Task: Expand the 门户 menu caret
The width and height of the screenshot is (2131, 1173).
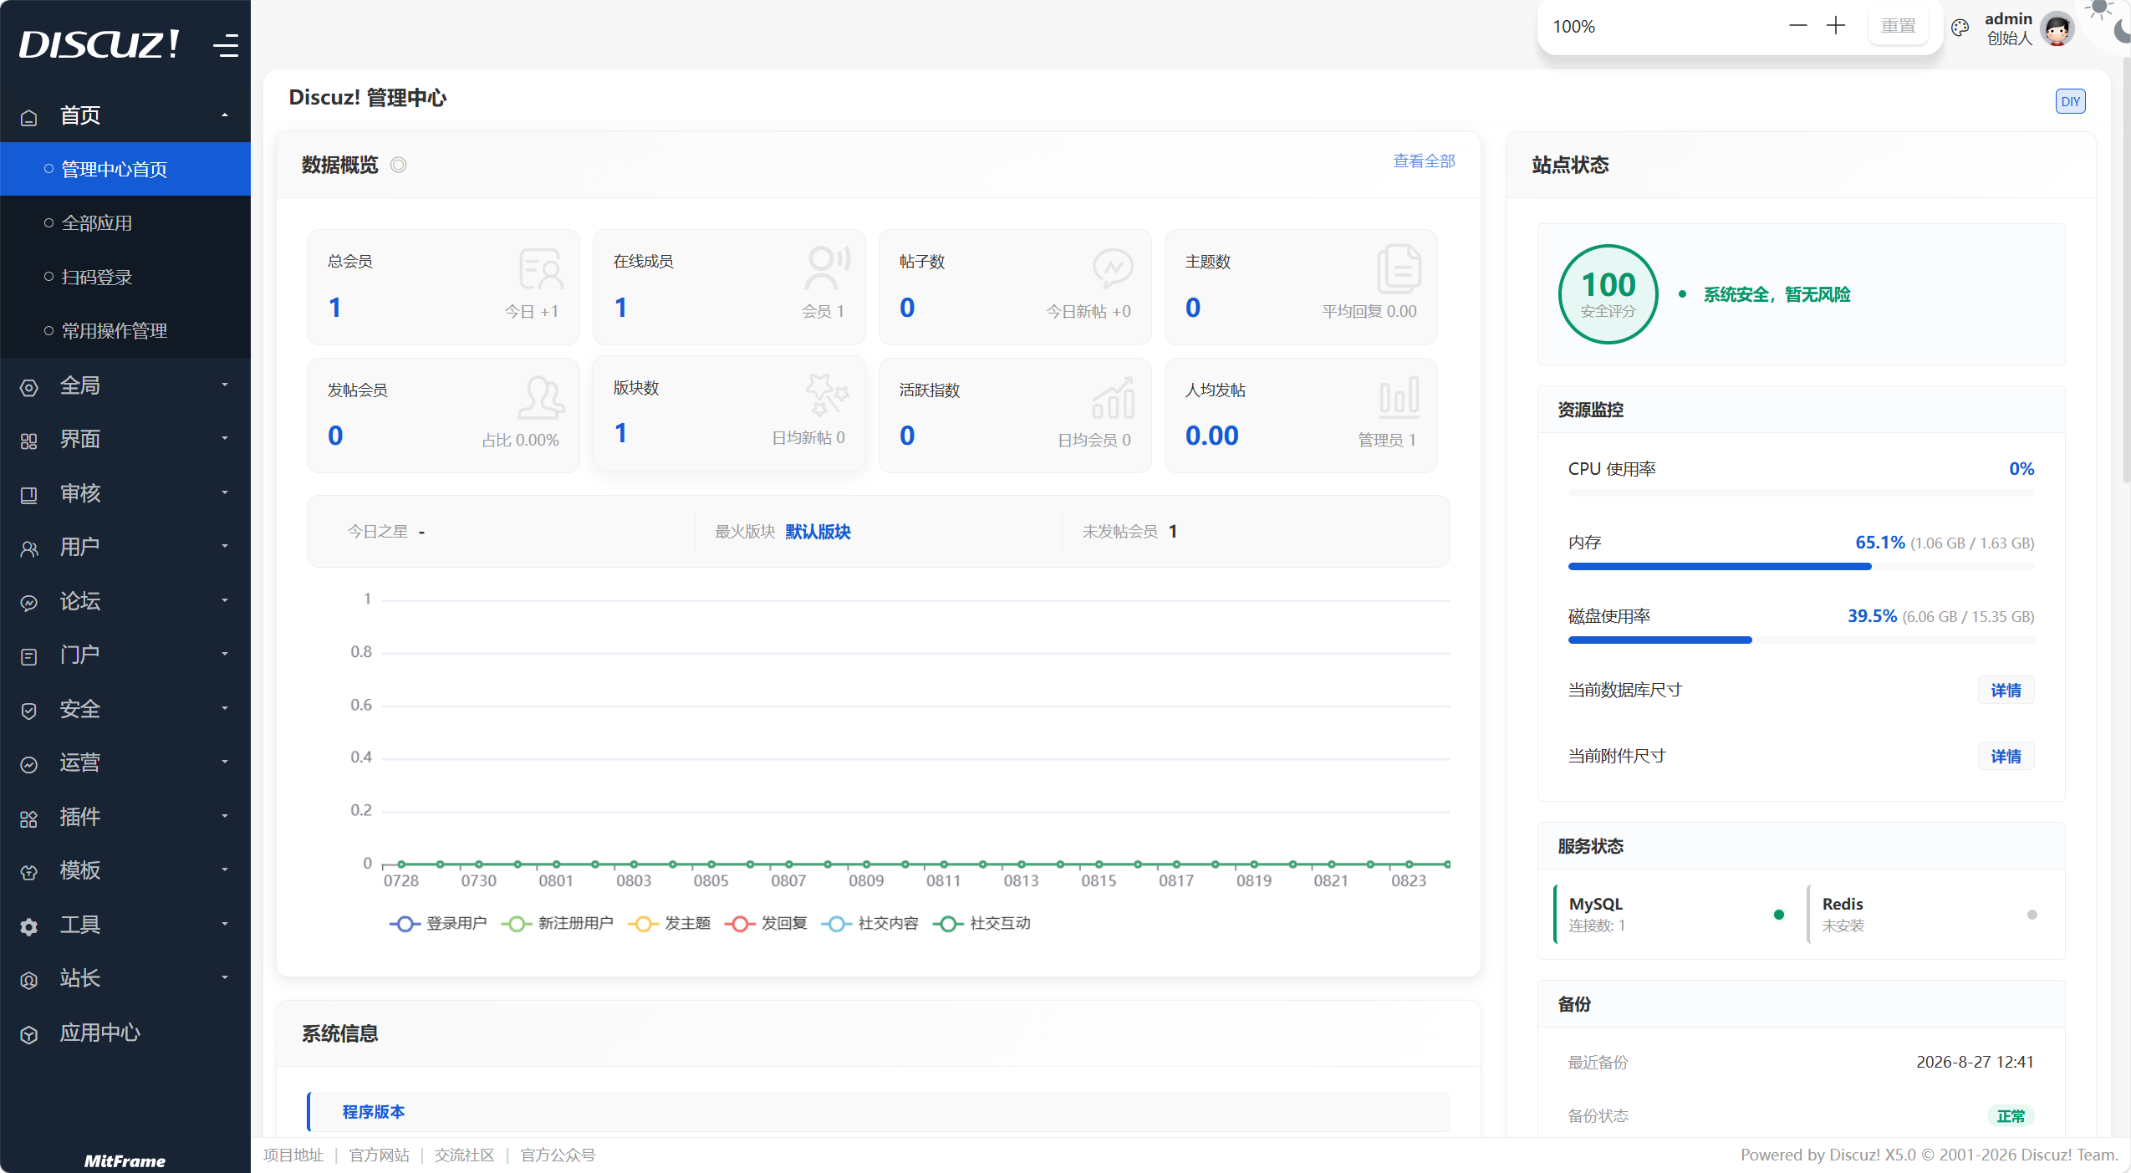Action: 225,655
